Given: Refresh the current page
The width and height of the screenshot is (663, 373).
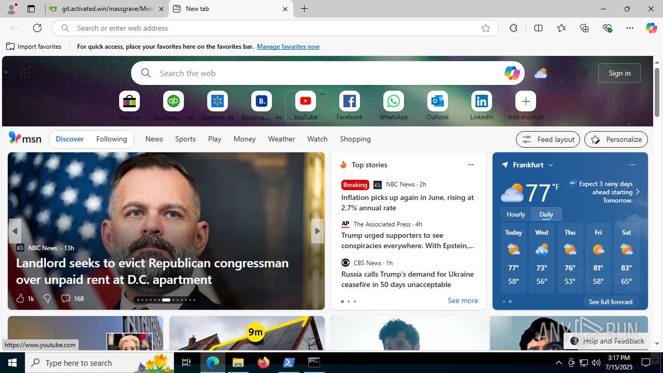Looking at the screenshot, I should pyautogui.click(x=37, y=28).
